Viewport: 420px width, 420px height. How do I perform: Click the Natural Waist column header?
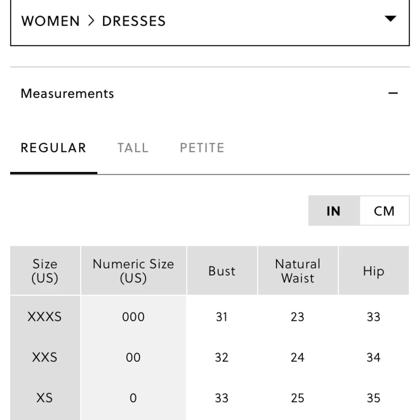click(298, 270)
